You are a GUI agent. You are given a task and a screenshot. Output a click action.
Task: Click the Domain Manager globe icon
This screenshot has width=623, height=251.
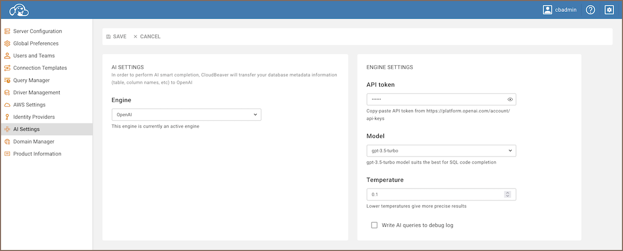click(7, 142)
